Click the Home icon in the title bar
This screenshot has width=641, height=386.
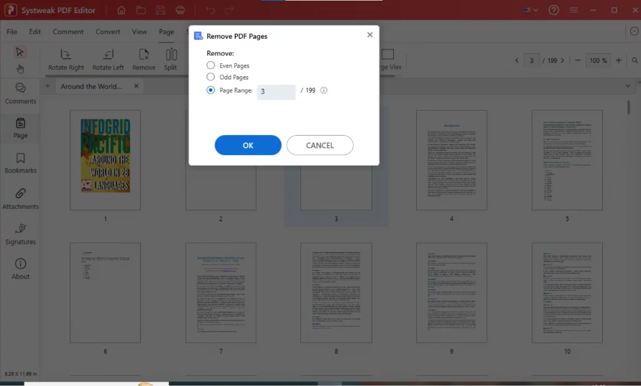tap(122, 10)
